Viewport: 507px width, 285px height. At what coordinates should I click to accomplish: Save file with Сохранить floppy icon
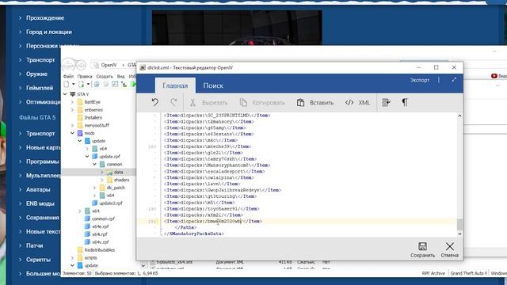click(x=422, y=246)
